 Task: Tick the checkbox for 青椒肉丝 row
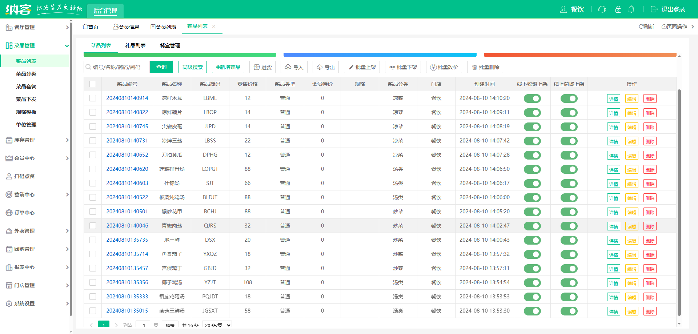click(93, 226)
